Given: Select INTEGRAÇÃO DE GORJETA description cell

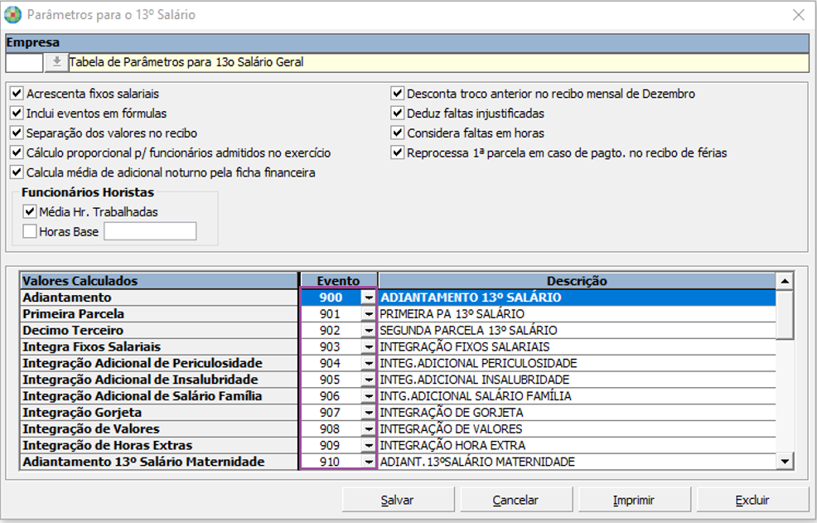Looking at the screenshot, I should coord(577,413).
